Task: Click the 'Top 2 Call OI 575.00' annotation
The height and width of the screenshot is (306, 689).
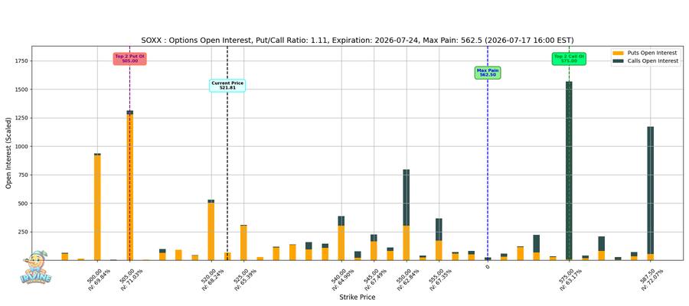Action: coord(569,59)
